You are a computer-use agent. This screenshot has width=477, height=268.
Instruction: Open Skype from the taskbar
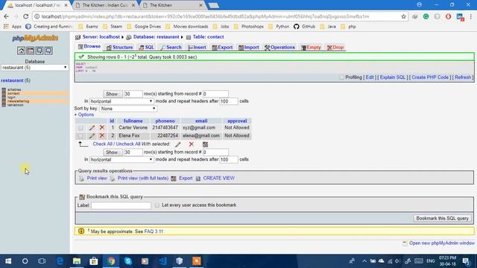point(128,261)
